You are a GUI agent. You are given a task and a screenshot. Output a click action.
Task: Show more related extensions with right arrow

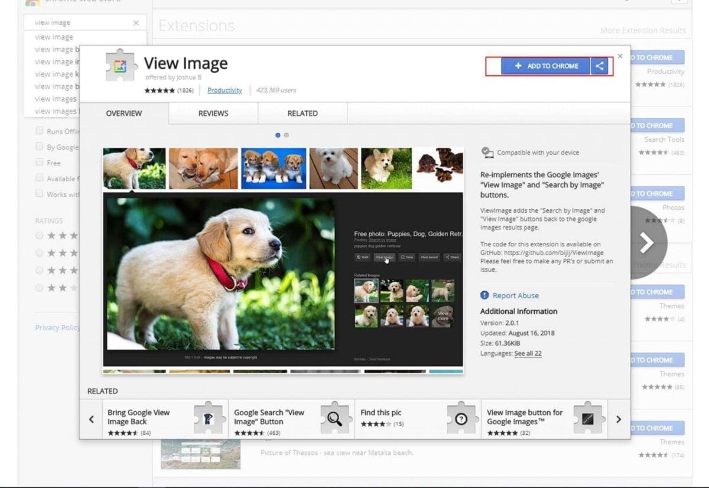click(x=619, y=419)
